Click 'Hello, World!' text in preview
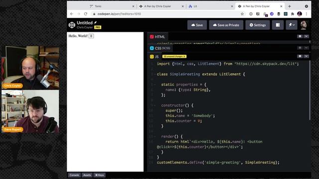Viewport: 319px width, 179px height. (78, 36)
